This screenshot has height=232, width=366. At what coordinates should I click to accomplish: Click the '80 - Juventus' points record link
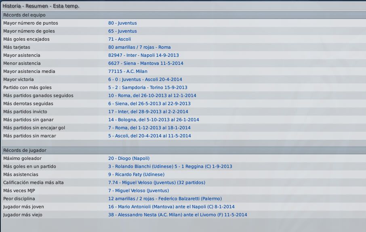coord(122,23)
